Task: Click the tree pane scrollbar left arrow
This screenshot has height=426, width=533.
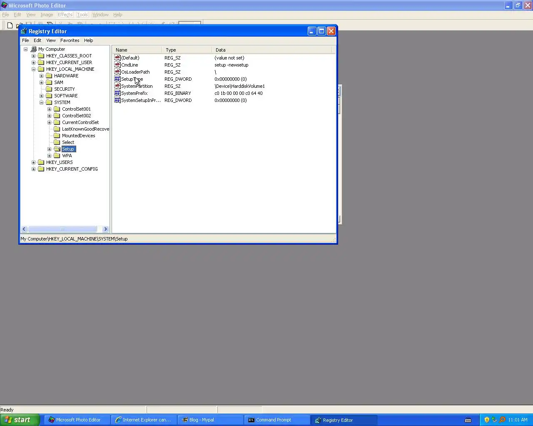Action: 24,229
